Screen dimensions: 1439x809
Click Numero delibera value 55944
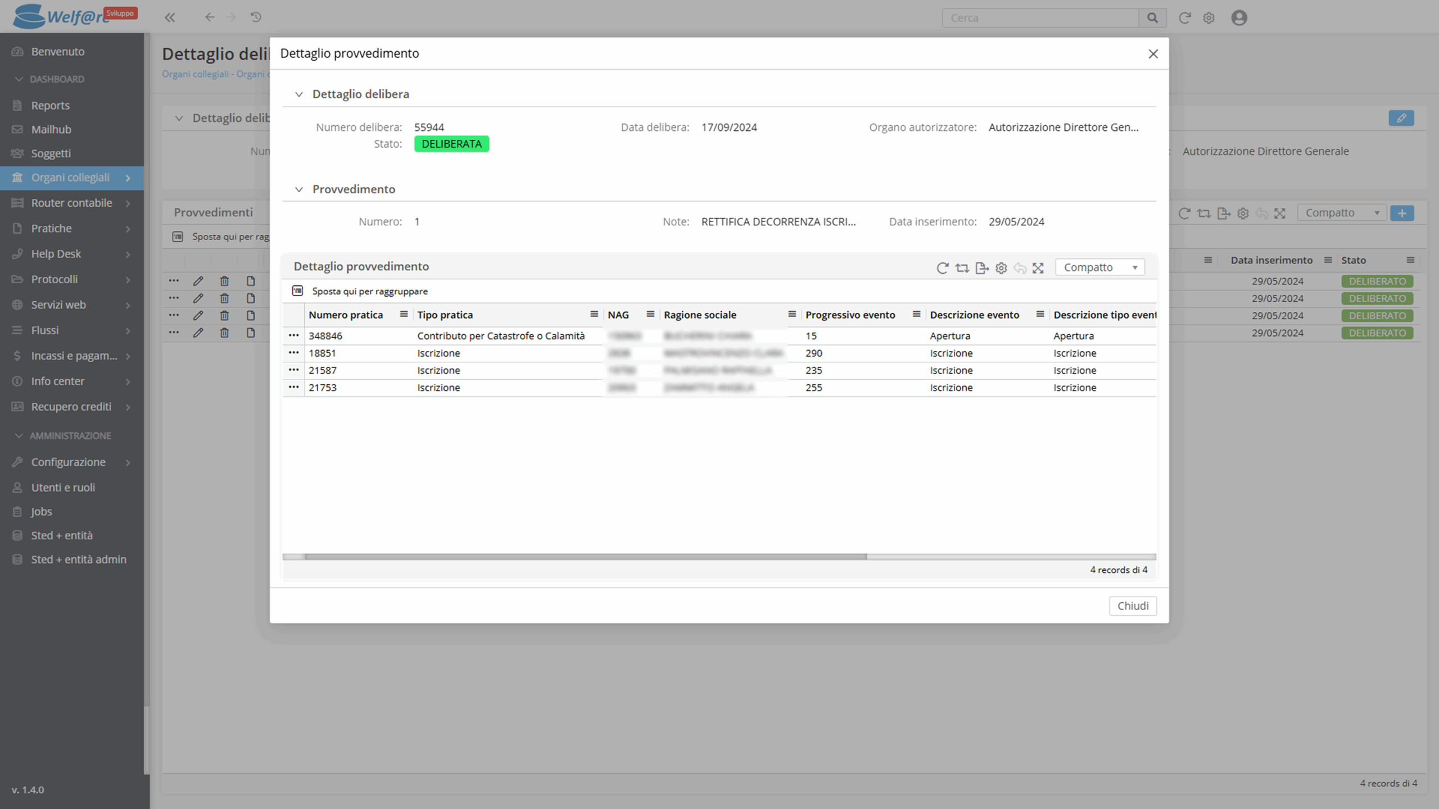pyautogui.click(x=429, y=127)
